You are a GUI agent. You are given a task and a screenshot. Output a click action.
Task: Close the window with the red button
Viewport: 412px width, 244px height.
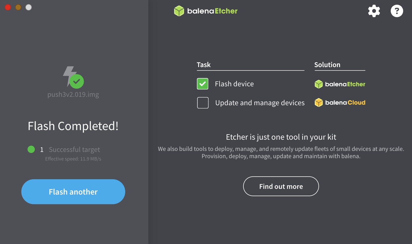[8, 7]
